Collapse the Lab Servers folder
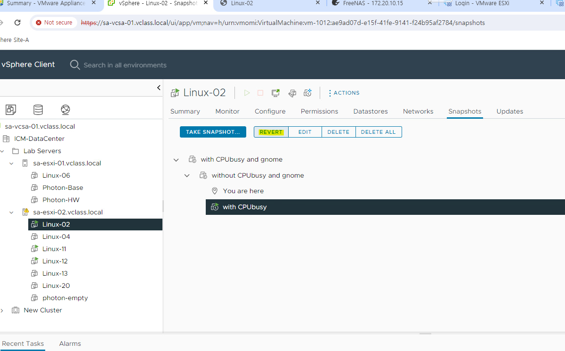The image size is (565, 351). point(2,151)
